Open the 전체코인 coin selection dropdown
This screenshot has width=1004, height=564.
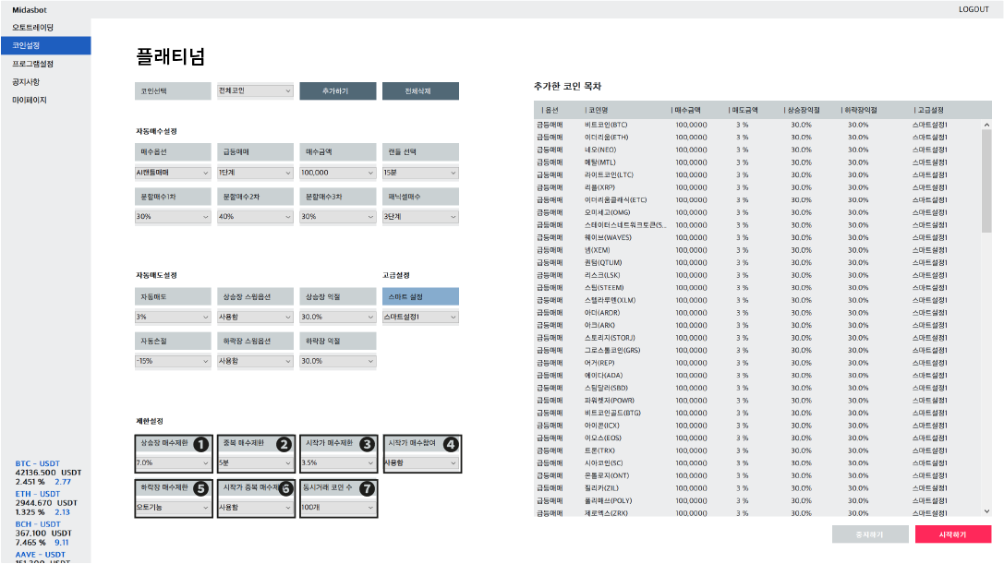[x=255, y=91]
